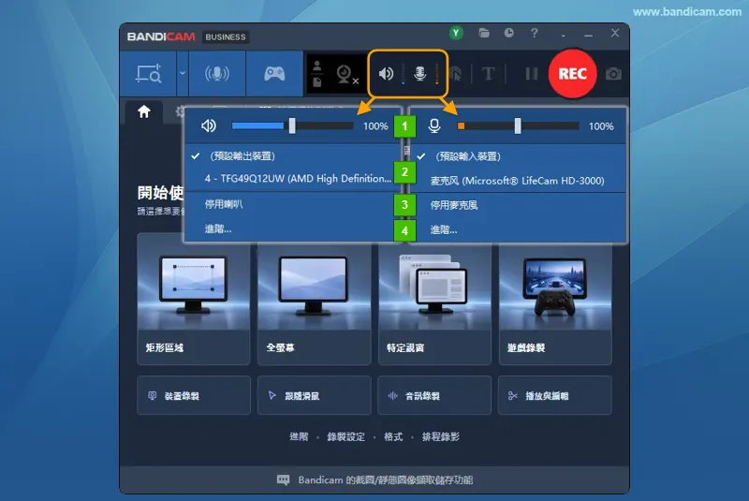
Task: Click the speaker icon in the volume popup
Action: point(209,126)
